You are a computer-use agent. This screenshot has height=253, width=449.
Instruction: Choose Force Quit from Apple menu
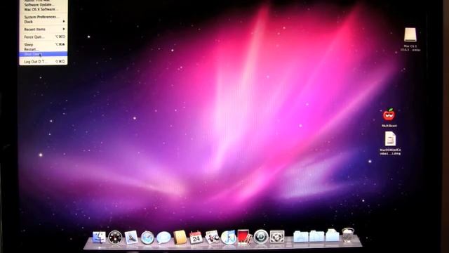click(43, 37)
